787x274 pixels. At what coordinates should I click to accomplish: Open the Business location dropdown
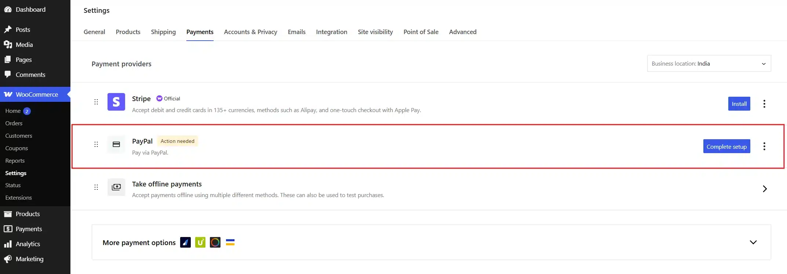(709, 63)
